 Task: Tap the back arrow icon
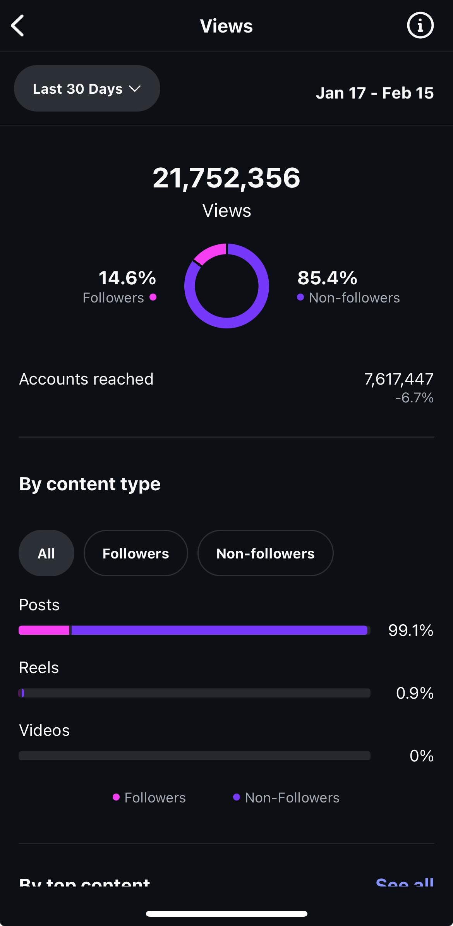pos(17,26)
